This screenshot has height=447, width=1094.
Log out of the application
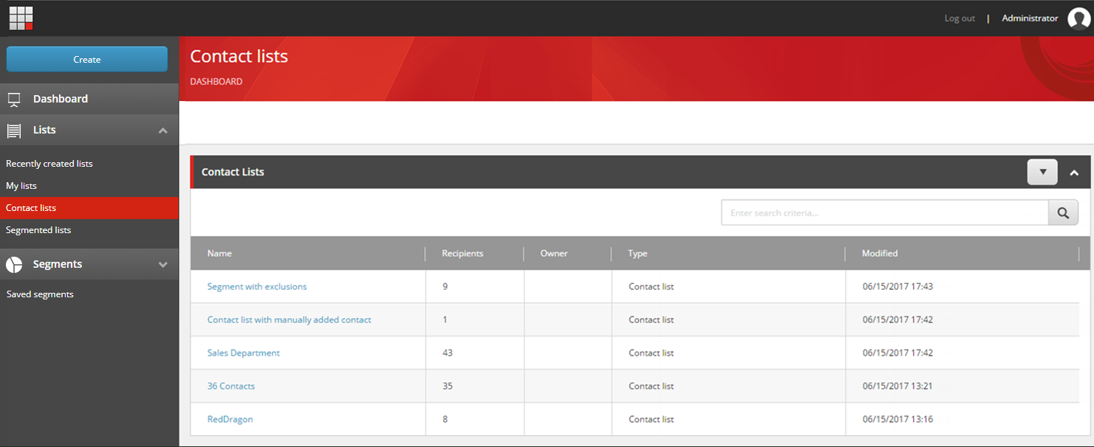click(x=959, y=18)
